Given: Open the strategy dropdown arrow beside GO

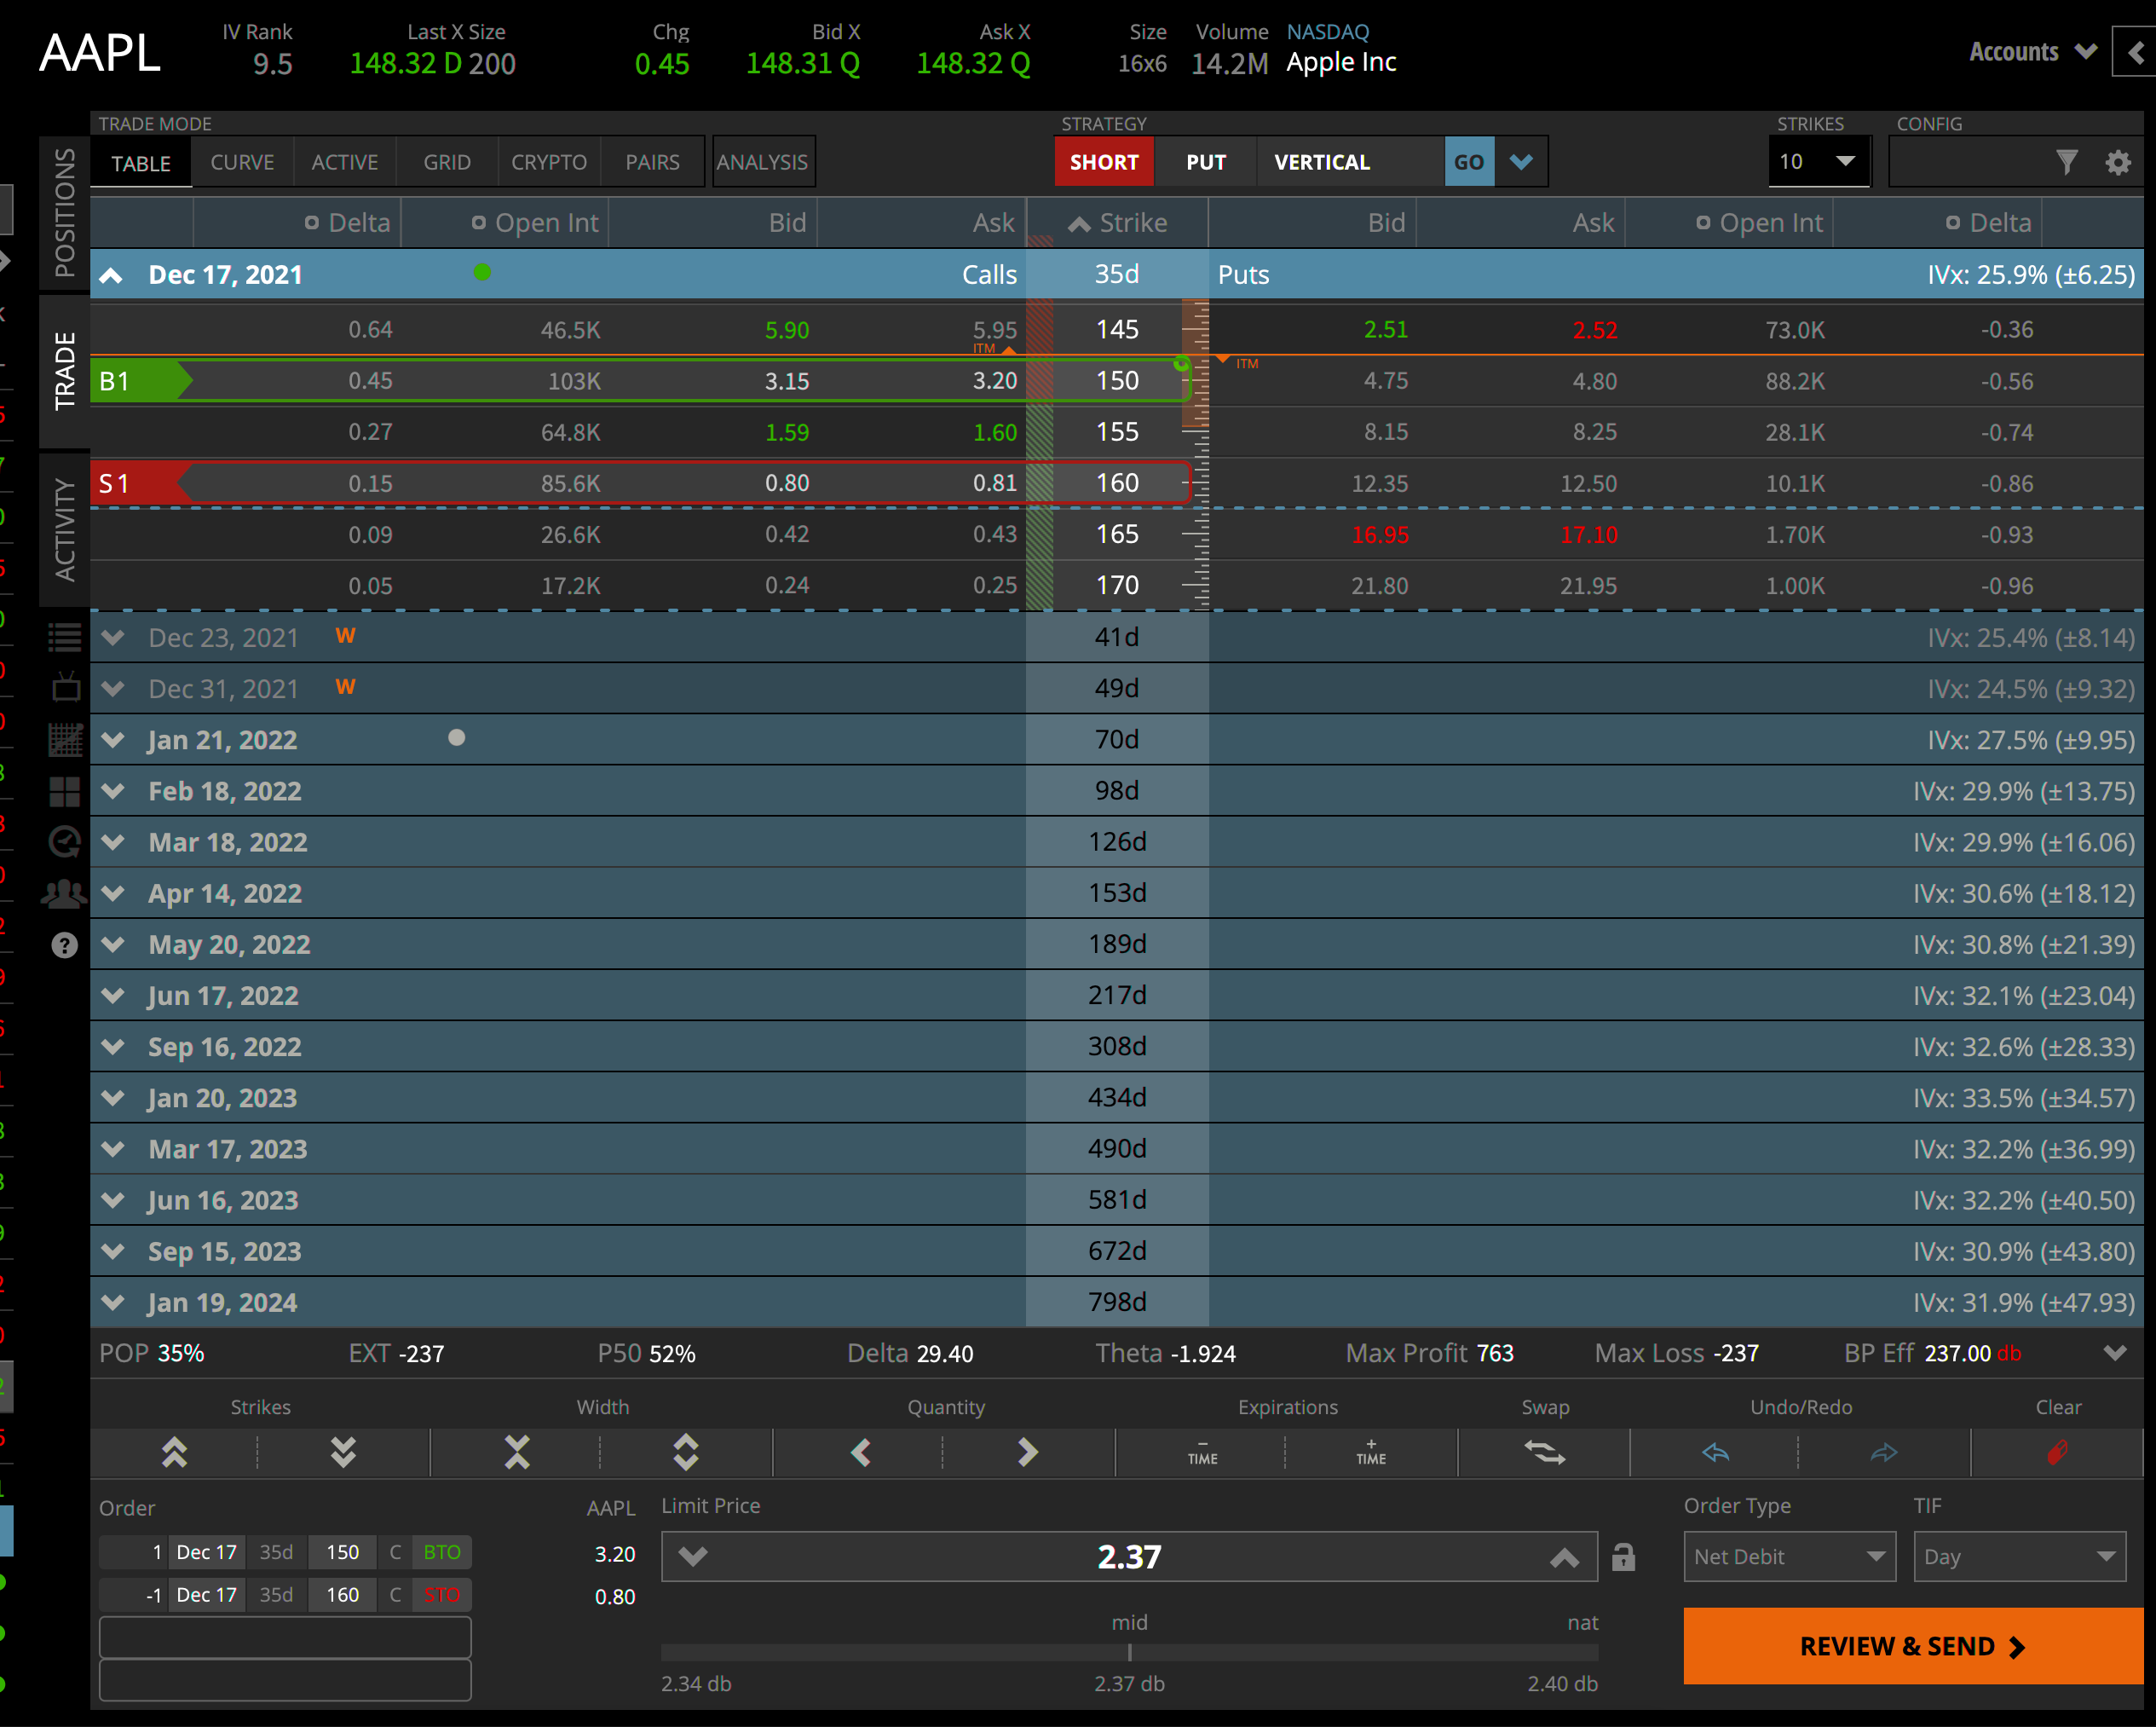Looking at the screenshot, I should (1521, 162).
